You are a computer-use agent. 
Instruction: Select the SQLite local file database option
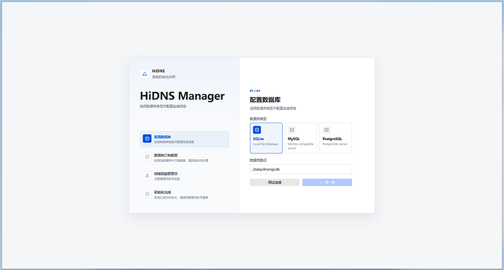point(266,138)
